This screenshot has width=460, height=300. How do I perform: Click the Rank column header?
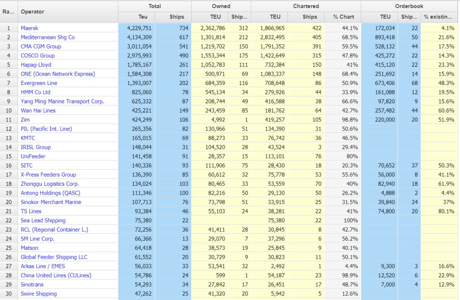9,12
